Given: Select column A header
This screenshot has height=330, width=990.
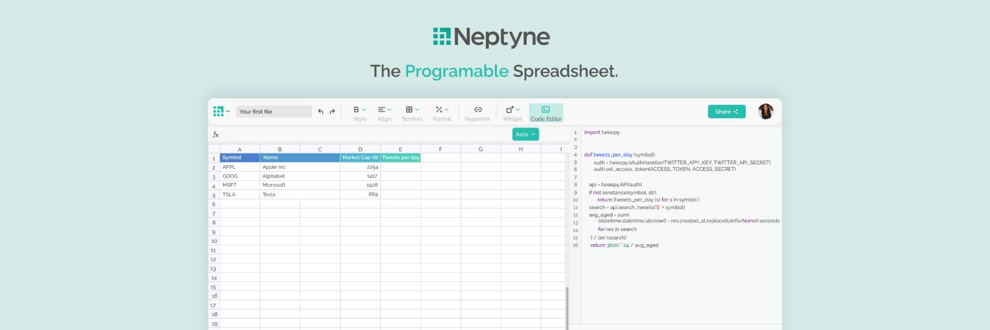Looking at the screenshot, I should click(x=240, y=149).
